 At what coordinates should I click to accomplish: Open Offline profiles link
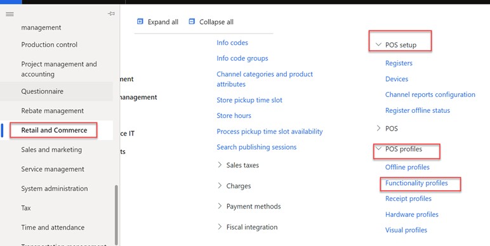click(x=407, y=167)
